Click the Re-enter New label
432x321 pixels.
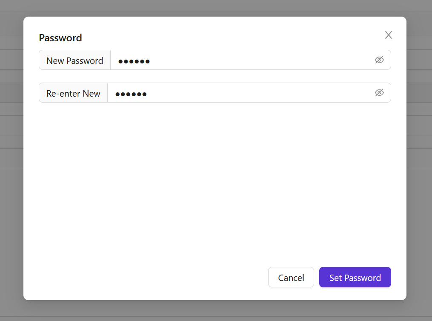[73, 93]
